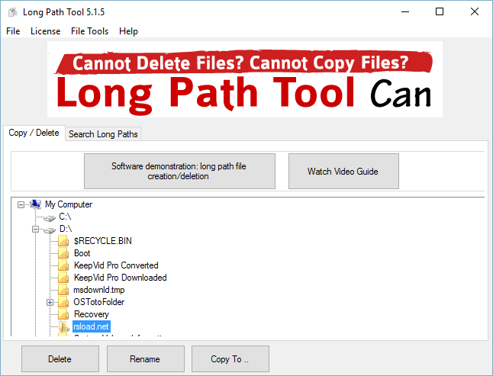Click Software demonstration long path file button
493x376 pixels.
179,171
